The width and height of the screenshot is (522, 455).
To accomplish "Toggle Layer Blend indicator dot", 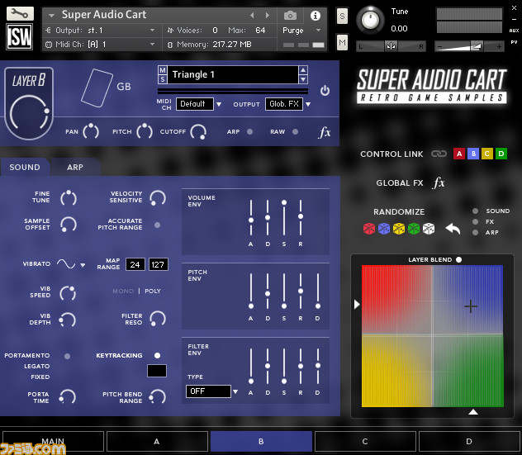I will pos(458,259).
